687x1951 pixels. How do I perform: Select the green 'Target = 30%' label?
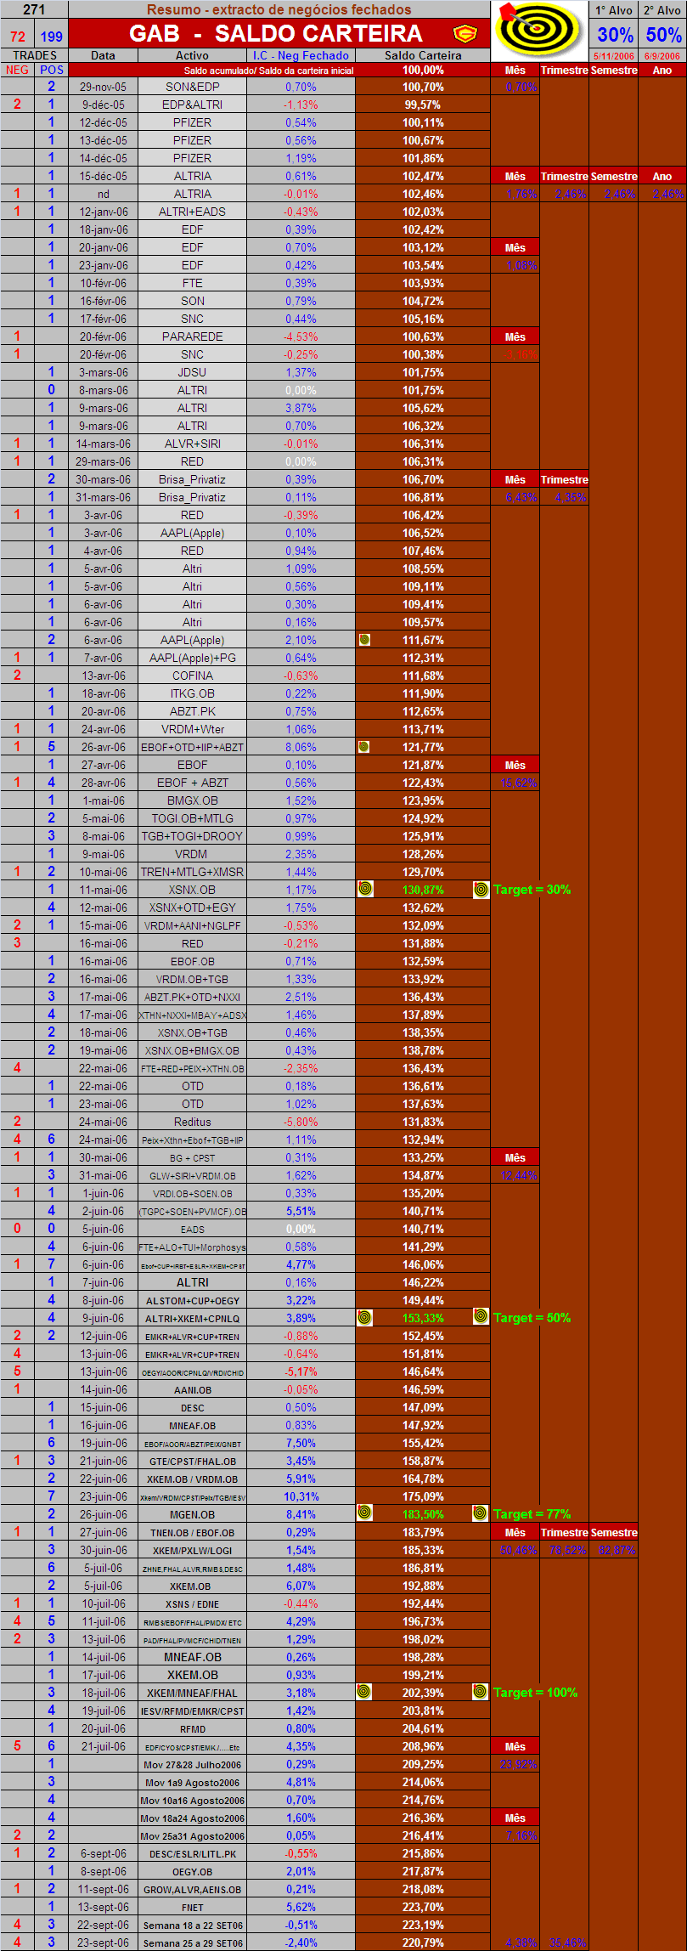point(532,890)
